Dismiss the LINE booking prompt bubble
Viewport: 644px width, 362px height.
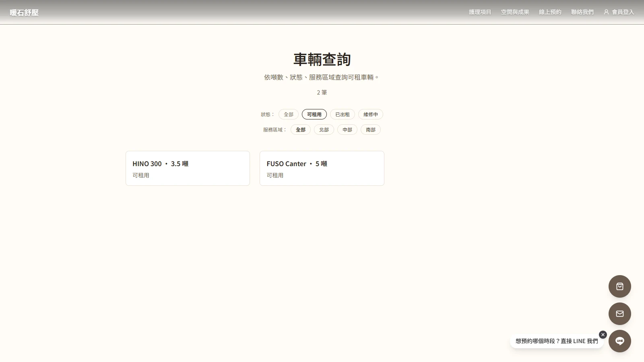[x=603, y=335]
